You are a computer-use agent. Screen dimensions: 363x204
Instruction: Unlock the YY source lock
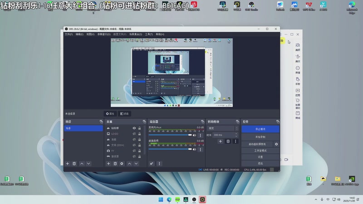pyautogui.click(x=139, y=151)
